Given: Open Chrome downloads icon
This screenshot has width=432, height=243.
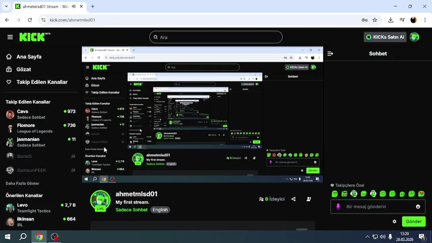Looking at the screenshot, I should 390,20.
